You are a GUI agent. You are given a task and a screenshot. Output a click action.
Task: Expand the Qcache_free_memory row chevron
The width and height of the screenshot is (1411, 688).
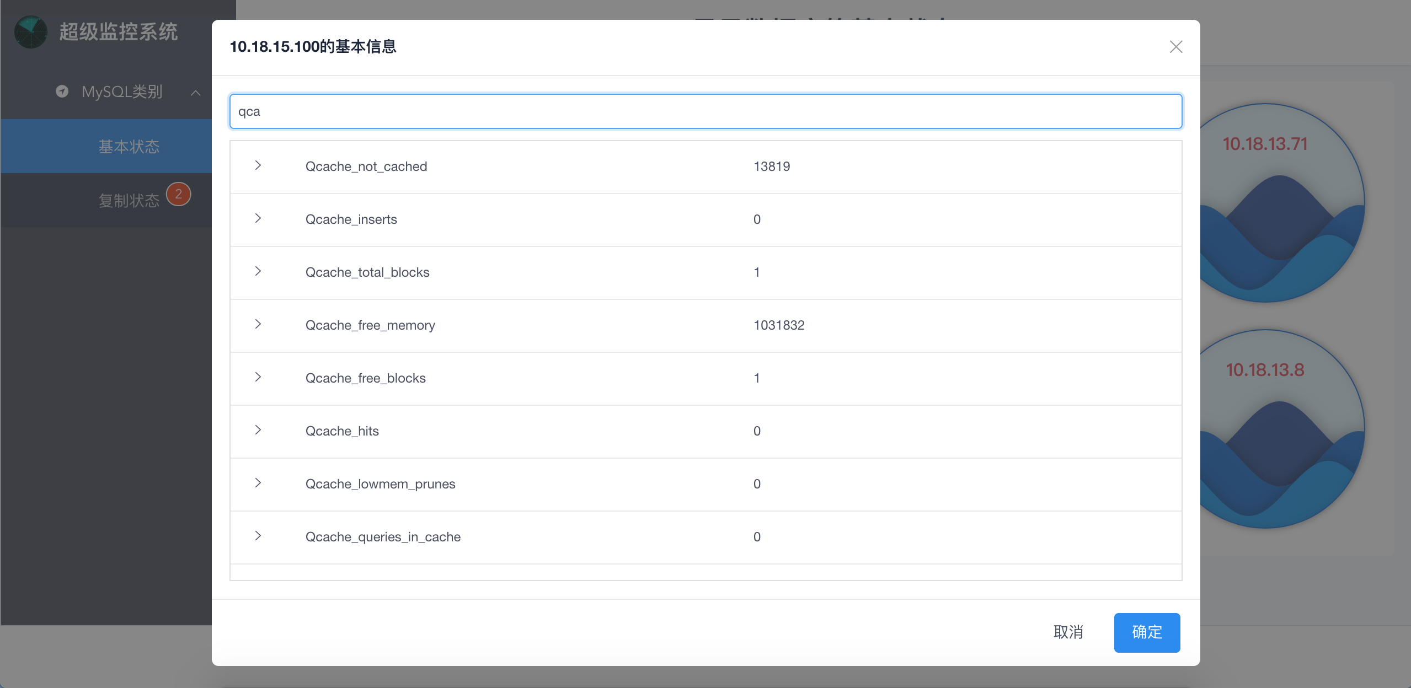258,324
